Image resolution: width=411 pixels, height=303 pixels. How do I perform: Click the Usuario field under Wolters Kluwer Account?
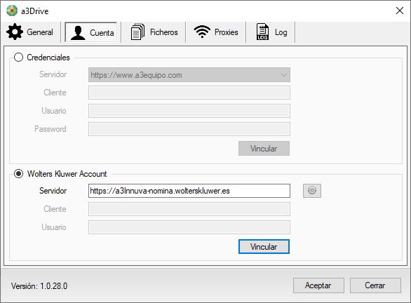pyautogui.click(x=189, y=227)
